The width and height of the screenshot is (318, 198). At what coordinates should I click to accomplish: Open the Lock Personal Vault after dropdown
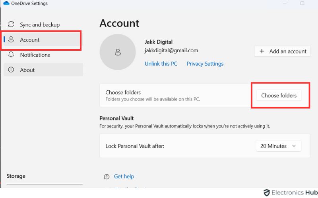click(278, 146)
